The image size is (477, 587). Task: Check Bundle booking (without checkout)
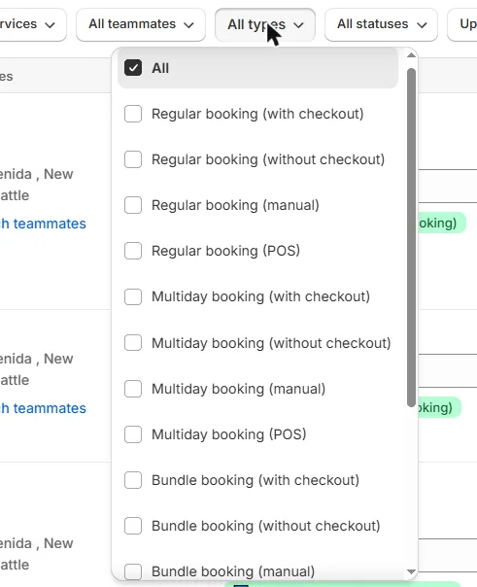[133, 526]
